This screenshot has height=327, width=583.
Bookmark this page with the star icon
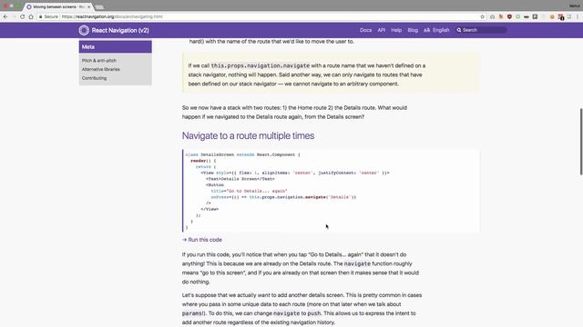tap(482, 16)
